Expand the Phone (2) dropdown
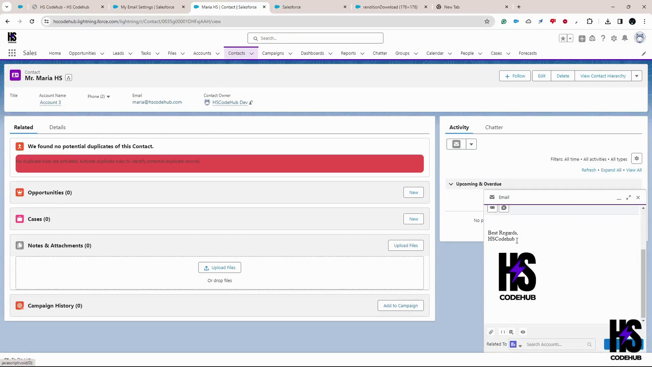This screenshot has height=367, width=652. pyautogui.click(x=108, y=97)
